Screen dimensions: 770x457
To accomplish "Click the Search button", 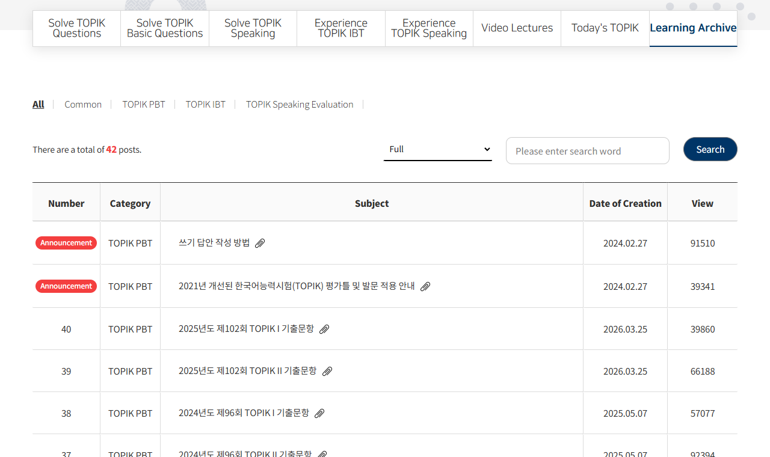I will click(710, 149).
